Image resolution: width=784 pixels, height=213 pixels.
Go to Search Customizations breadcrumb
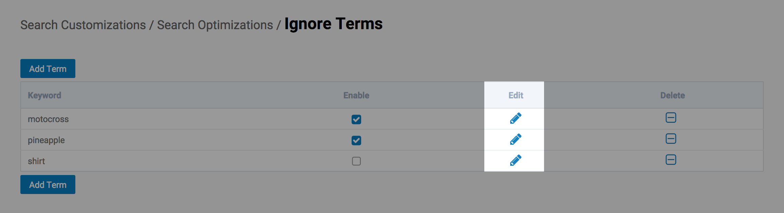point(83,25)
